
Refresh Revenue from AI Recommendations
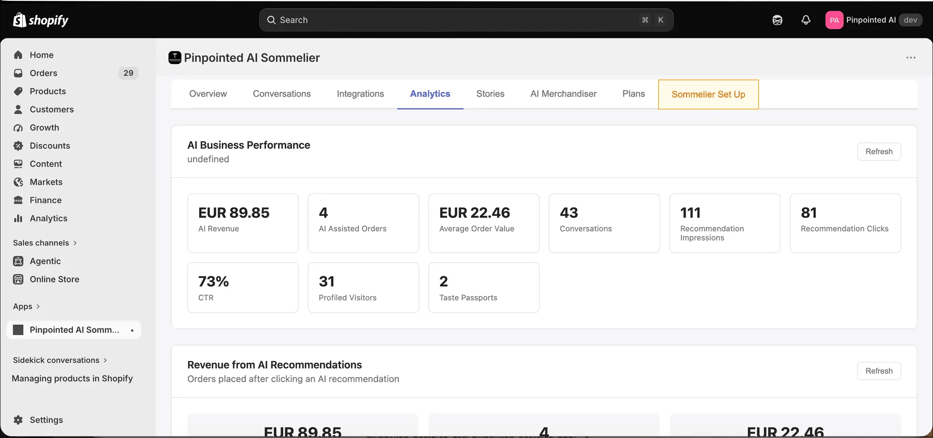879,371
